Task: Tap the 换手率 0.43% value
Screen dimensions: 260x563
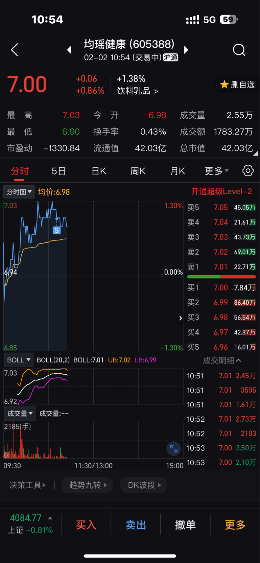Action: click(x=153, y=132)
